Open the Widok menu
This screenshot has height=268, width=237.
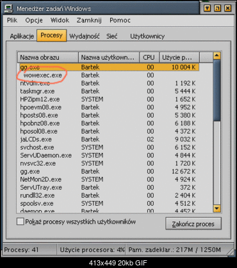60,21
